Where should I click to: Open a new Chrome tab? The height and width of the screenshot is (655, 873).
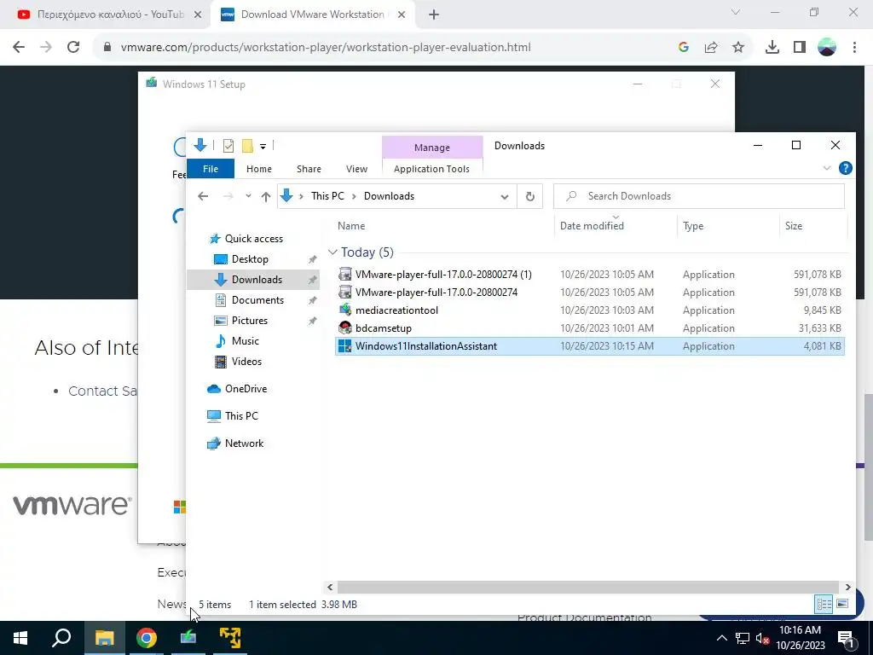434,15
